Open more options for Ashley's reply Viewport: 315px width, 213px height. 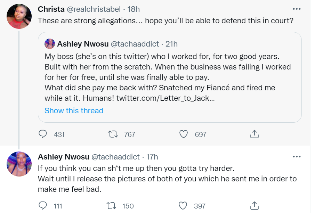[x=296, y=157]
